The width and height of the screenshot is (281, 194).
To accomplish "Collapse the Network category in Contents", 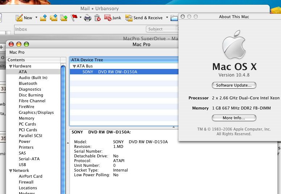I will [x=11, y=171].
